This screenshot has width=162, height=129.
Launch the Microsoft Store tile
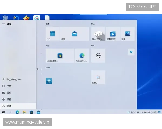tap(60, 56)
